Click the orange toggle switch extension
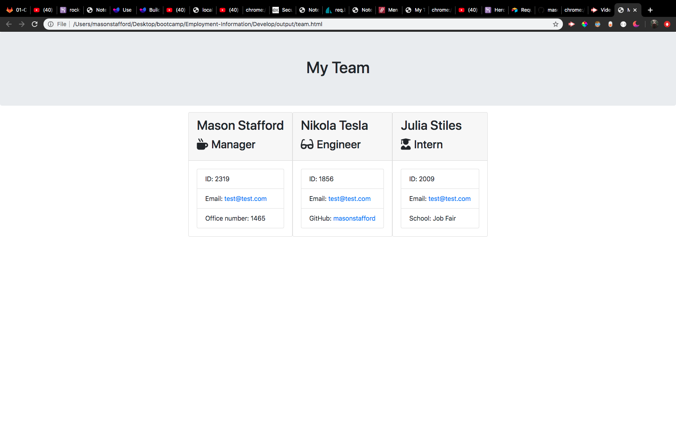Image resolution: width=676 pixels, height=422 pixels. pyautogui.click(x=610, y=24)
